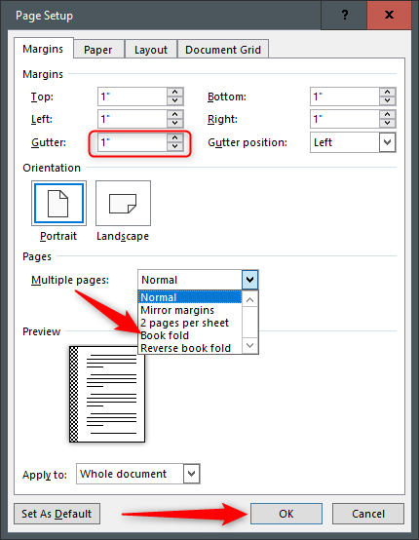The height and width of the screenshot is (540, 419).
Task: Switch to the Document Grid tab
Action: tap(223, 50)
